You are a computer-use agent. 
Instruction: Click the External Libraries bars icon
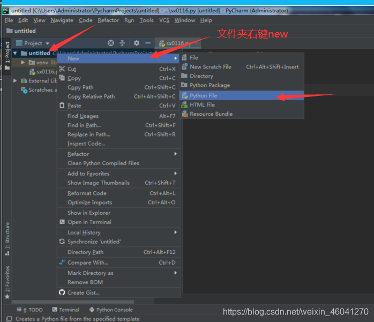(24, 80)
